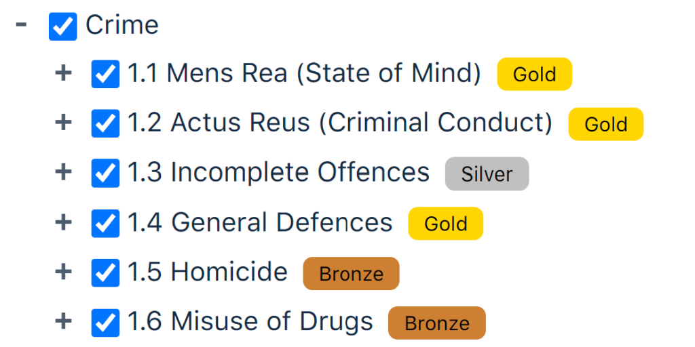Expand the 1.3 Incomplete Offences topic
The width and height of the screenshot is (695, 347).
(63, 172)
